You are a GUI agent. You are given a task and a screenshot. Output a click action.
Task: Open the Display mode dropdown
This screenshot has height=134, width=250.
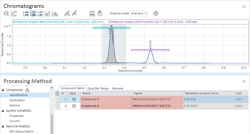point(139,13)
